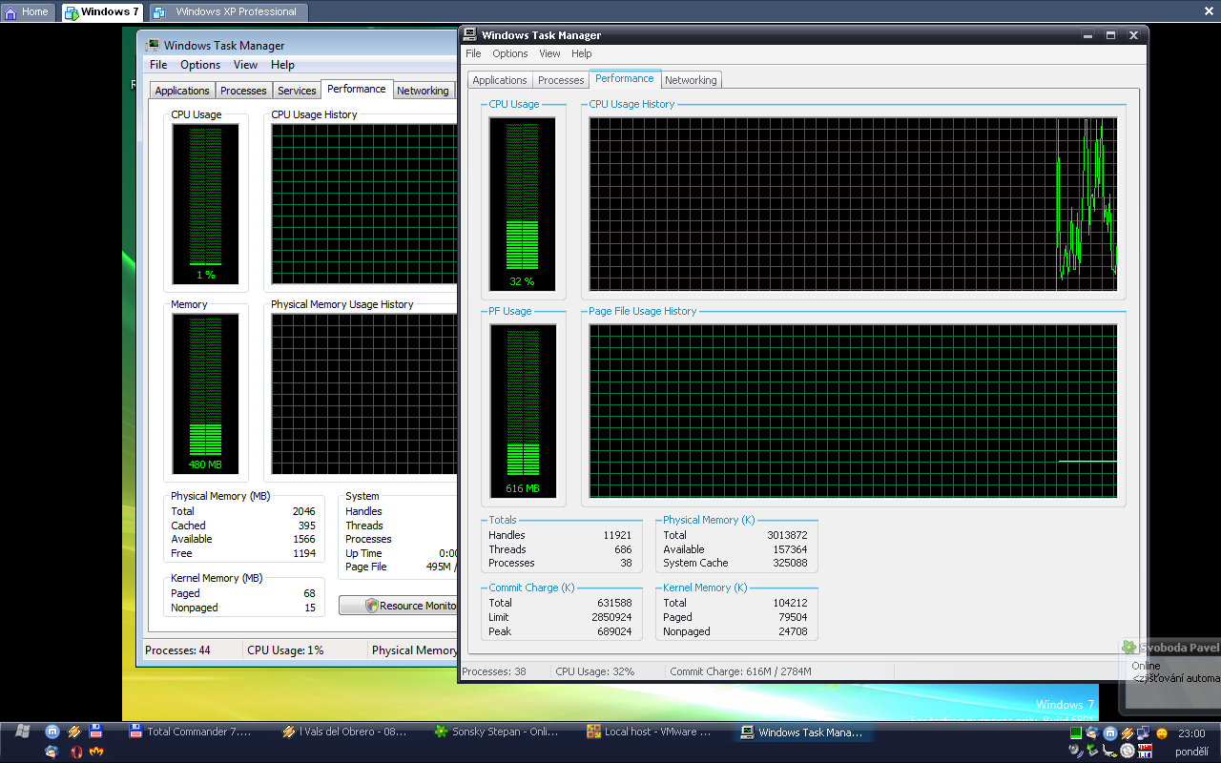Select Services tab in Windows 7 Task Manager
Image resolution: width=1221 pixels, height=763 pixels.
coord(297,91)
